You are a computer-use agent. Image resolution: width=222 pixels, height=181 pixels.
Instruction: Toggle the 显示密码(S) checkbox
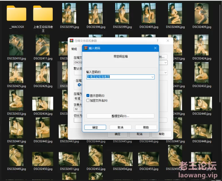coord(88,96)
